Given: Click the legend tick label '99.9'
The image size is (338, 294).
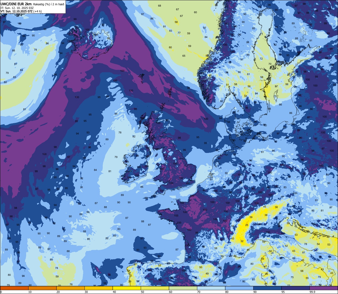Looking at the screenshot, I should pos(312,292).
